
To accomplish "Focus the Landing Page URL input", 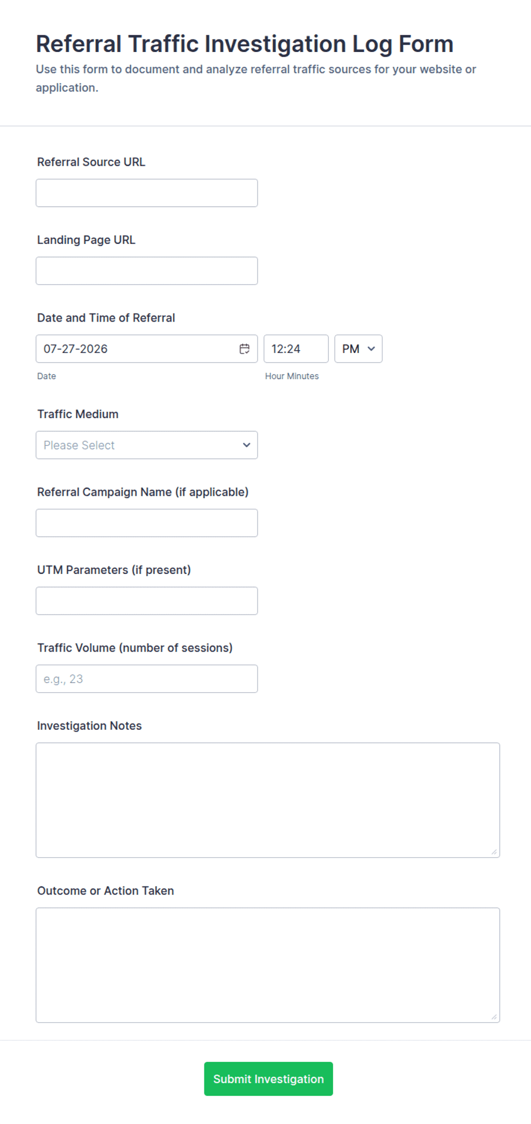I will [x=147, y=271].
